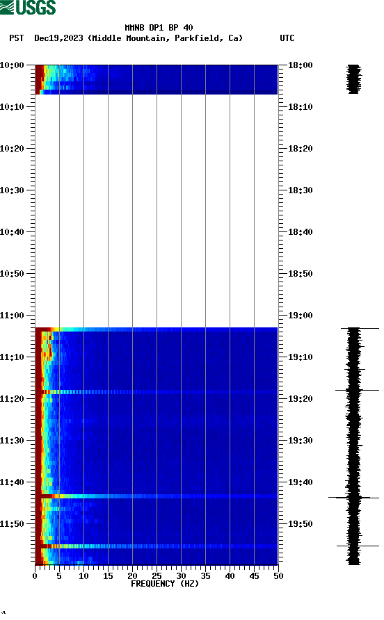The height and width of the screenshot is (620, 384).
Task: Click the 35 Hz frequency axis label
Action: coord(205,576)
